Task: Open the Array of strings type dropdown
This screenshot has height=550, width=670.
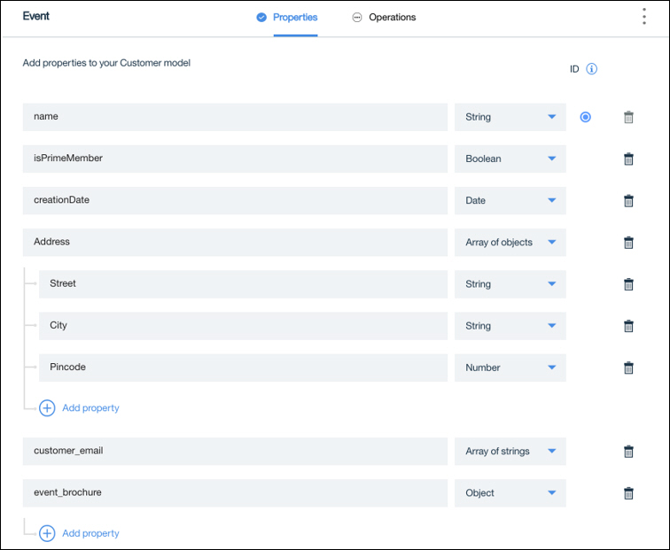Action: tap(510, 452)
